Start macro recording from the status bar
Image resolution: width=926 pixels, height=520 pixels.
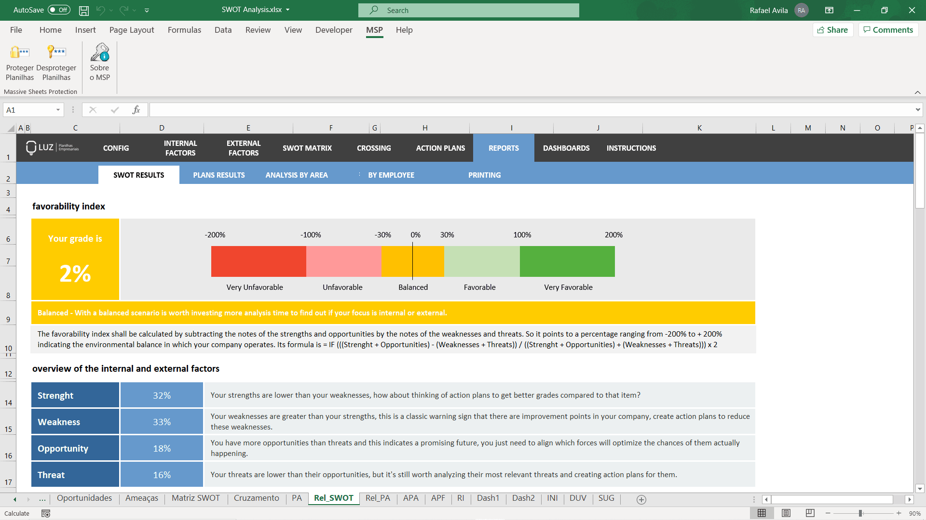pyautogui.click(x=45, y=514)
